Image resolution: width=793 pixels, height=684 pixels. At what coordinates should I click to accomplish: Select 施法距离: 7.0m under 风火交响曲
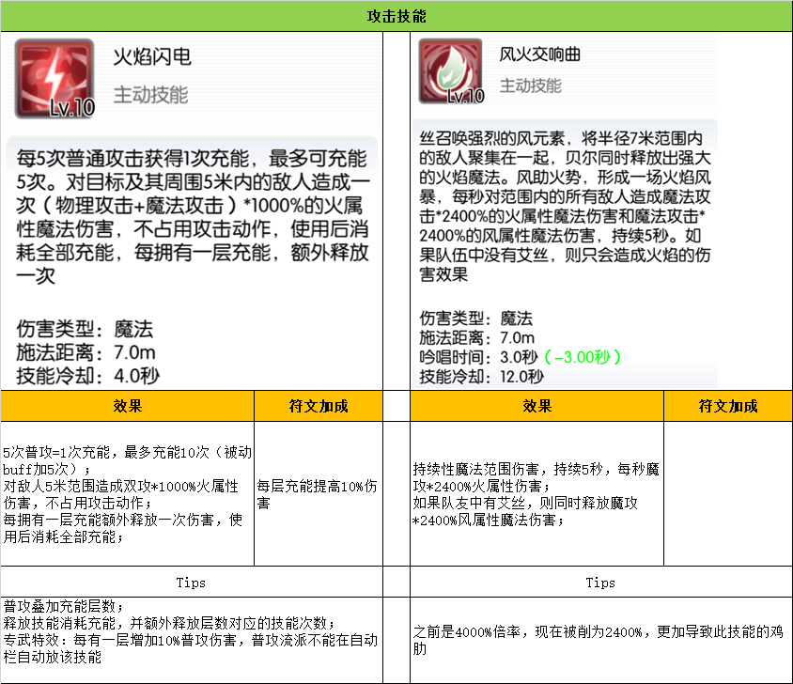tap(477, 338)
